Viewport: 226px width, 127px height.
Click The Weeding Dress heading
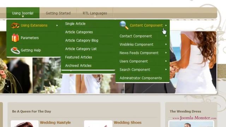click(185, 111)
